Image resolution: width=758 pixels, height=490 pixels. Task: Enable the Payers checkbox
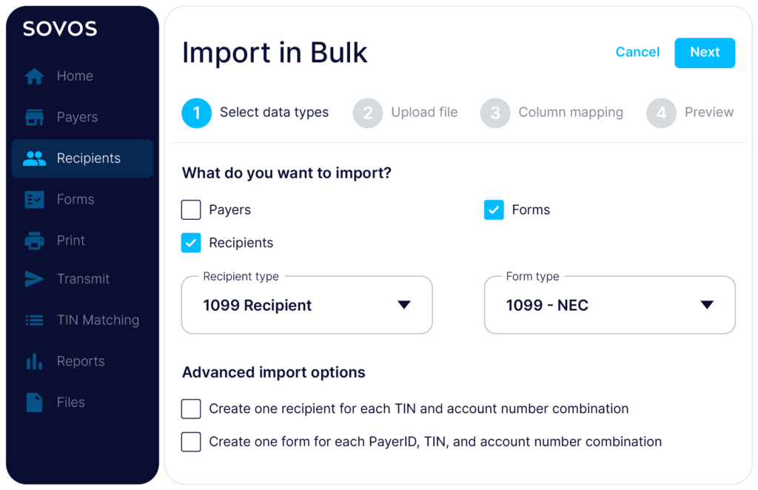pyautogui.click(x=191, y=210)
